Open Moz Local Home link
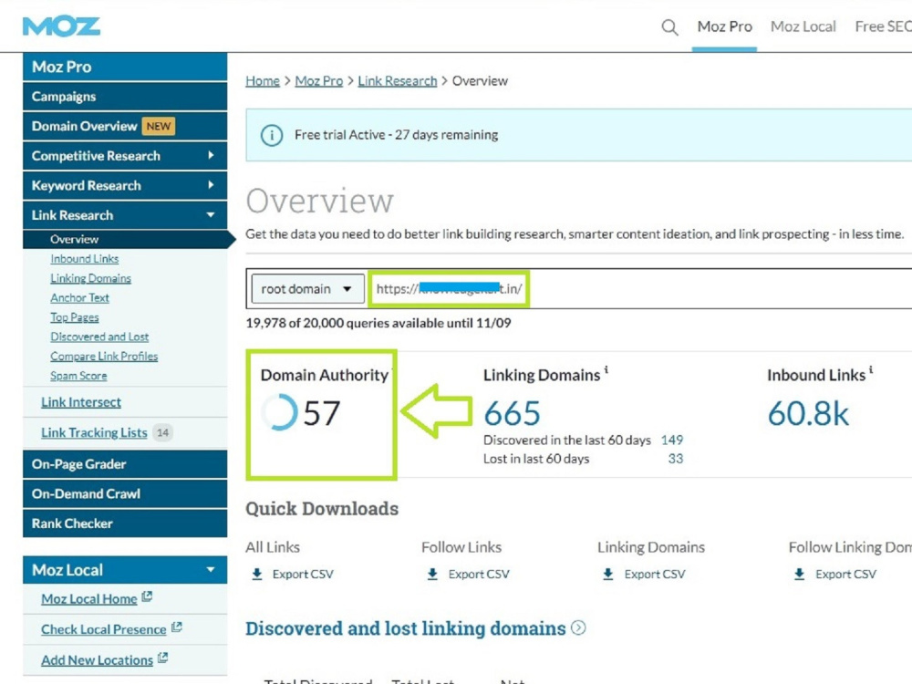The image size is (912, 684). (x=89, y=598)
